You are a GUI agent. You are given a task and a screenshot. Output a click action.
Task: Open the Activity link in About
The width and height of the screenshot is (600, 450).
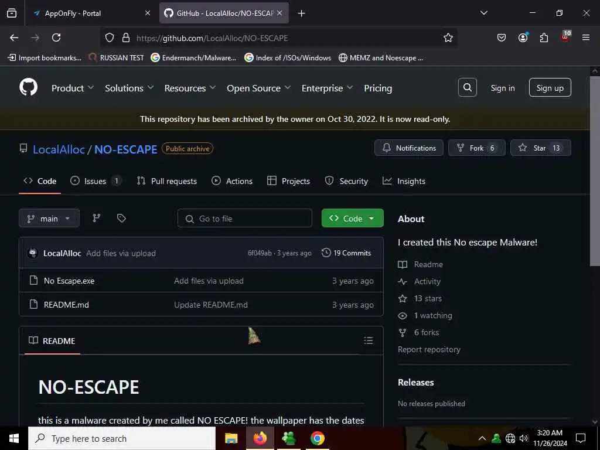pyautogui.click(x=427, y=281)
